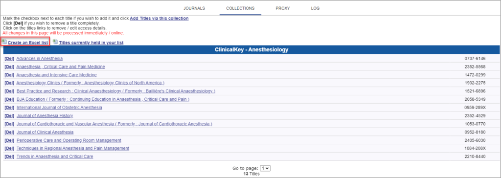The width and height of the screenshot is (501, 178).
Task: Click Add Titles via this collection link
Action: (159, 18)
